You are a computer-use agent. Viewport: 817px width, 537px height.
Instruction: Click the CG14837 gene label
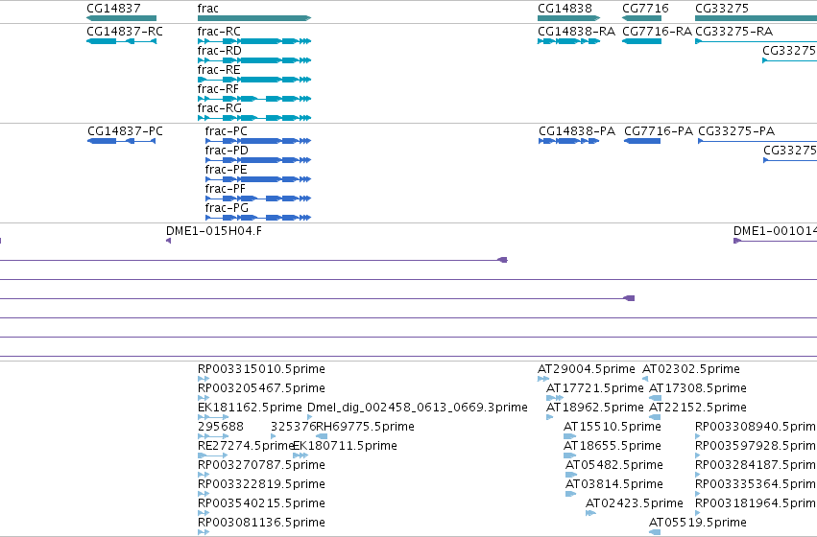click(x=113, y=9)
